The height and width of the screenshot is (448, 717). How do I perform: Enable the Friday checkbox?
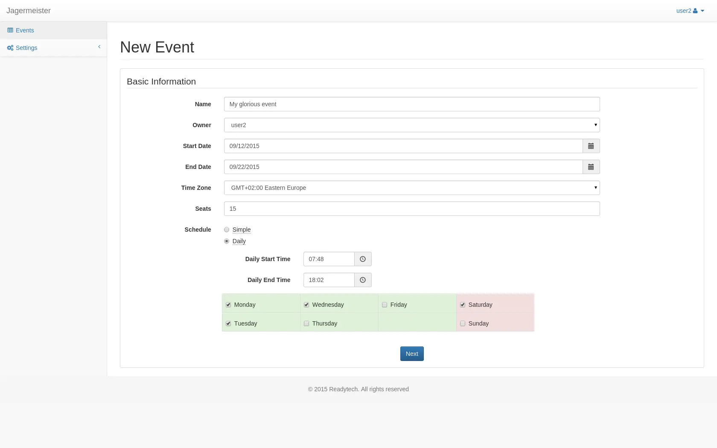tap(385, 305)
